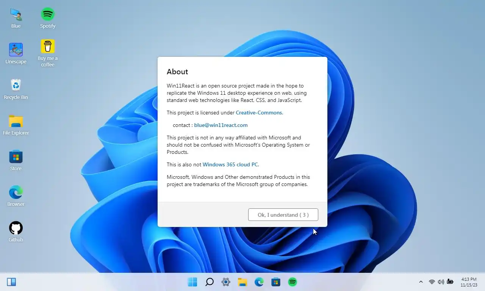
Task: Select the Store desktop icon
Action: 16,160
